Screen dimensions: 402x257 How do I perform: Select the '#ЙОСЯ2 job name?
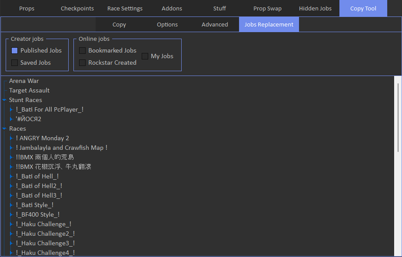[28, 119]
